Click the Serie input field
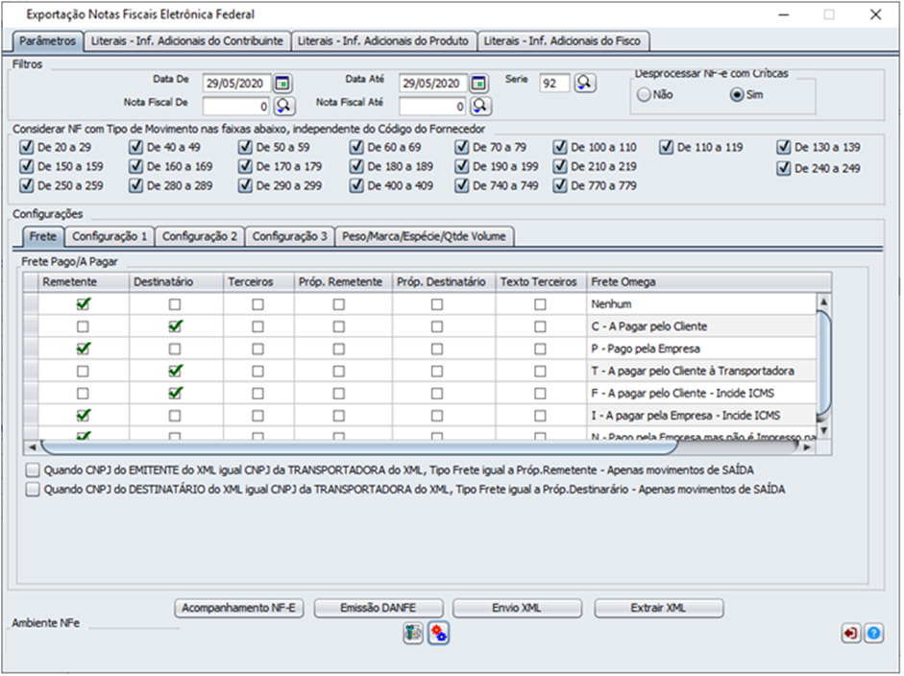This screenshot has width=904, height=676. tap(554, 84)
